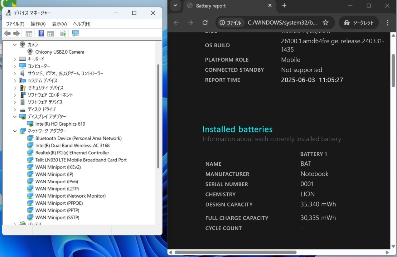The width and height of the screenshot is (397, 257).
Task: Collapse the カメラ category
Action: (15, 45)
